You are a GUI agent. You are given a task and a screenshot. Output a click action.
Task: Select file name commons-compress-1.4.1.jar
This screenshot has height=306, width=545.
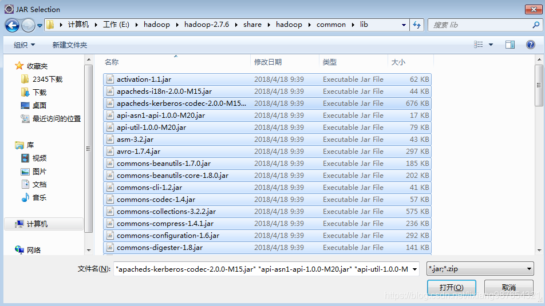tap(165, 223)
